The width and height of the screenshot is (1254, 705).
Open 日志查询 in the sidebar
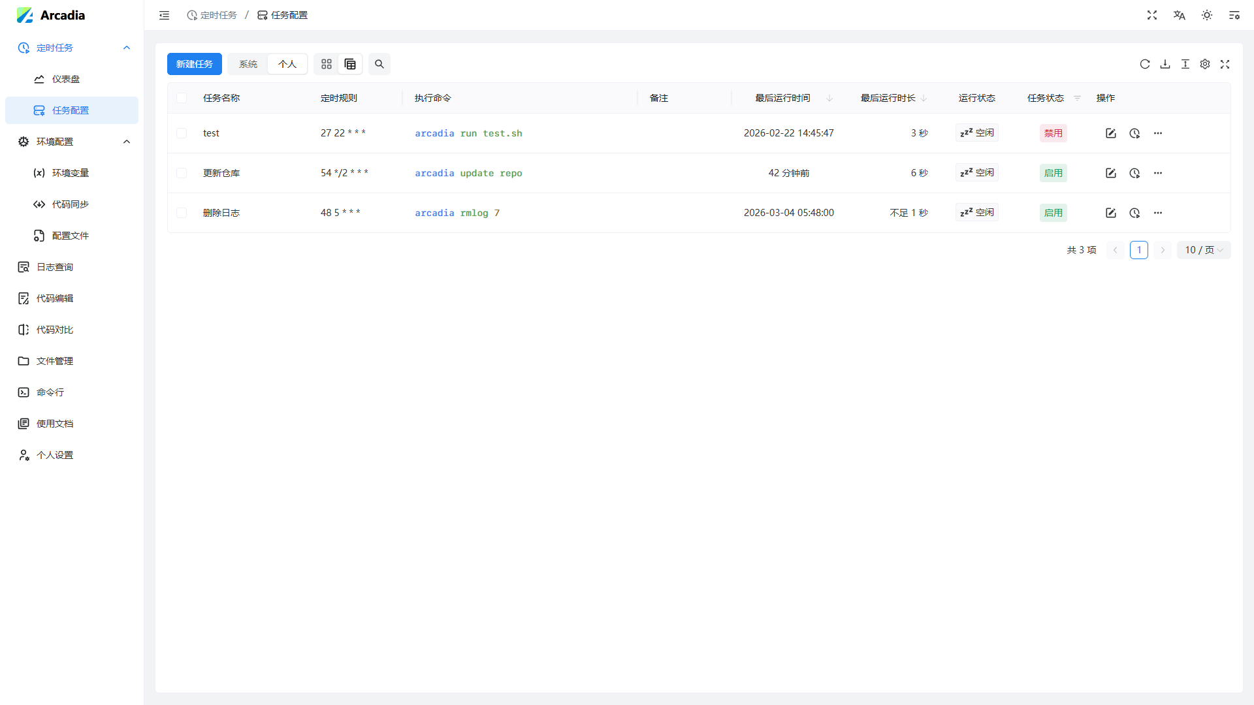[x=55, y=267]
